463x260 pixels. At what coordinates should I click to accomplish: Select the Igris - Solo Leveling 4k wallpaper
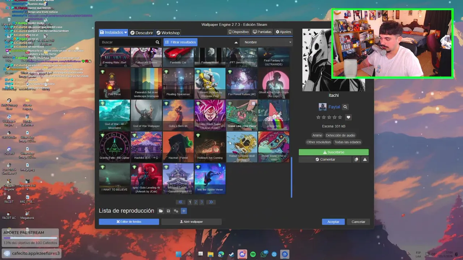coord(146,179)
